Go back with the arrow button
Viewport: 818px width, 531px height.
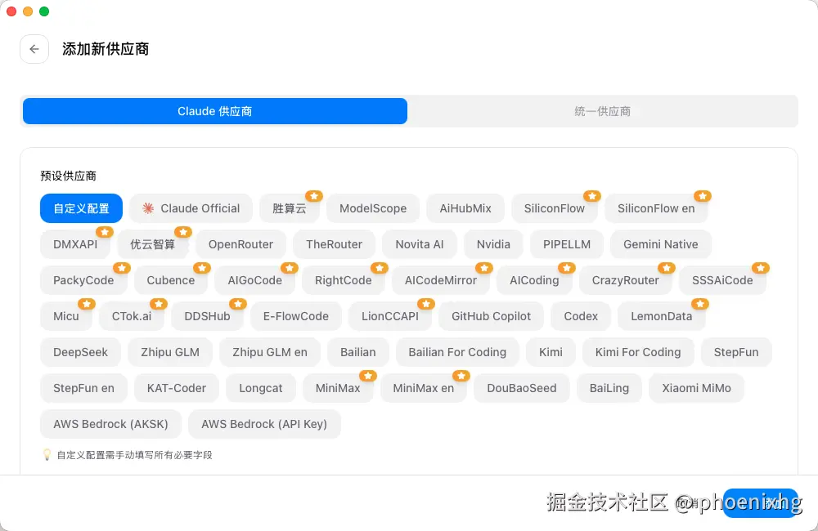[34, 49]
